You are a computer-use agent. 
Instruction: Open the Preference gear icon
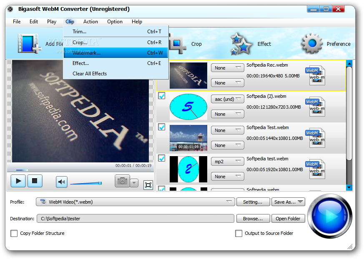tap(312, 43)
